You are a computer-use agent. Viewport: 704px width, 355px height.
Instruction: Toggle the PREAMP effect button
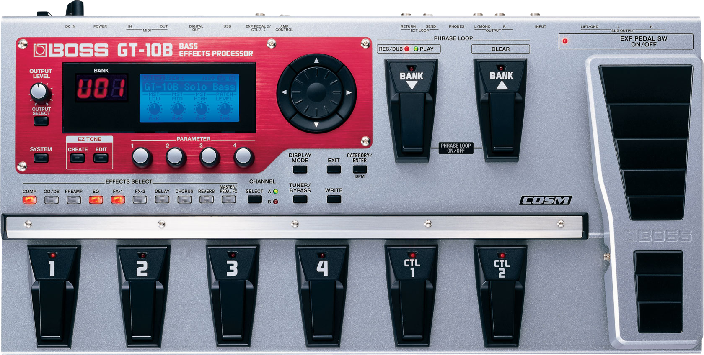[x=74, y=200]
